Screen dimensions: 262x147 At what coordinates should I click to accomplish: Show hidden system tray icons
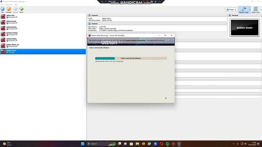point(234,144)
